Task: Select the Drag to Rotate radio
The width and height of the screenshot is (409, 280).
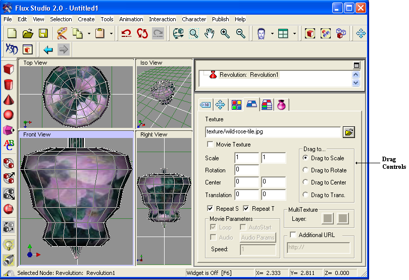Action: (305, 170)
